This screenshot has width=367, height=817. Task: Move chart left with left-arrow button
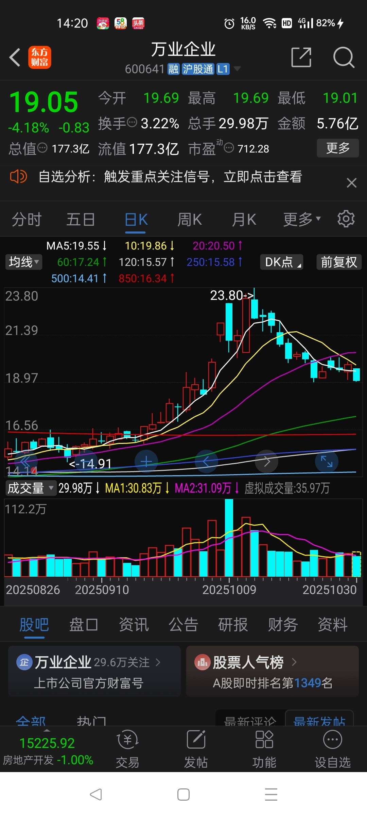(x=206, y=462)
